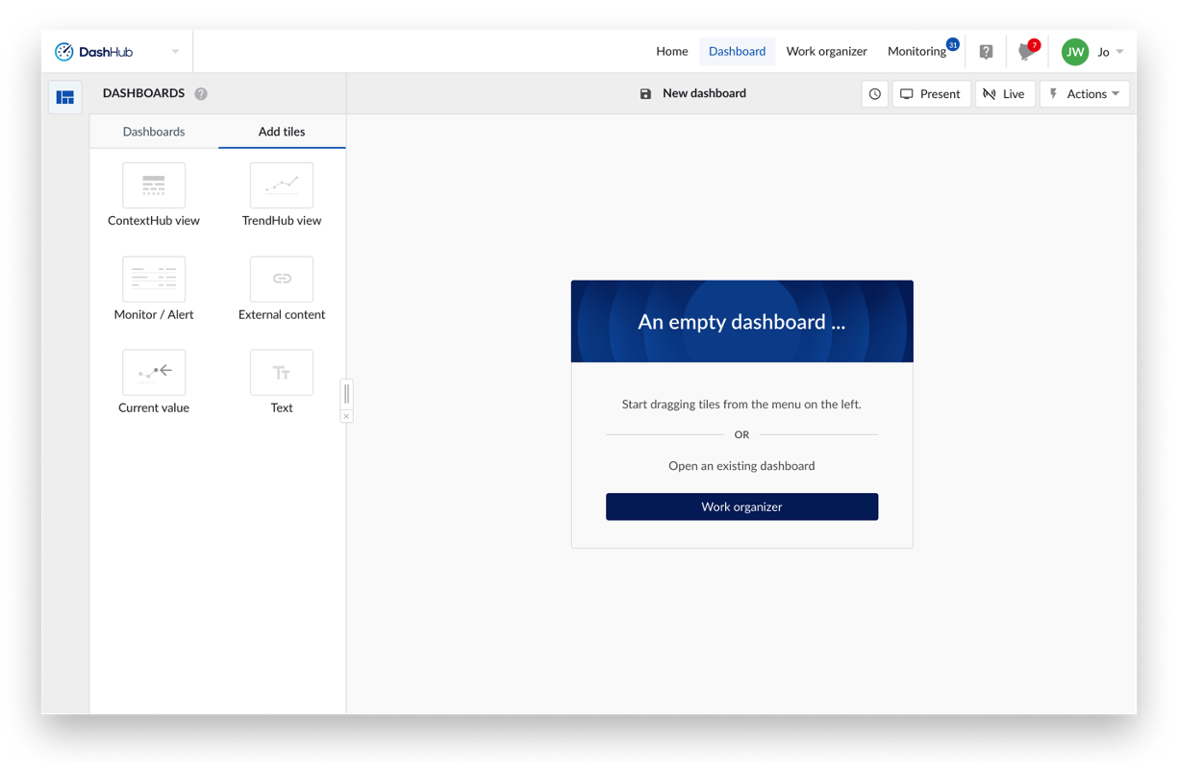Switch to the Dashboards tab
Viewport: 1179px width, 762px height.
[153, 132]
